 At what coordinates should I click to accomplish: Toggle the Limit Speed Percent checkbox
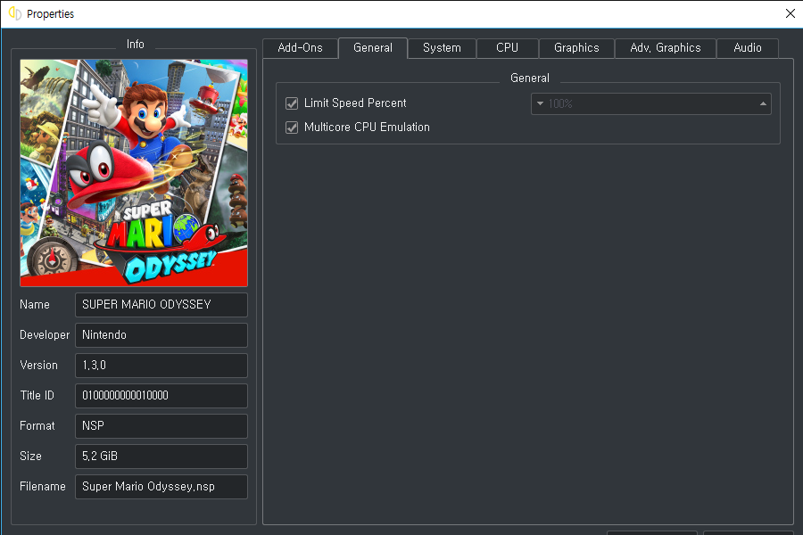(292, 103)
